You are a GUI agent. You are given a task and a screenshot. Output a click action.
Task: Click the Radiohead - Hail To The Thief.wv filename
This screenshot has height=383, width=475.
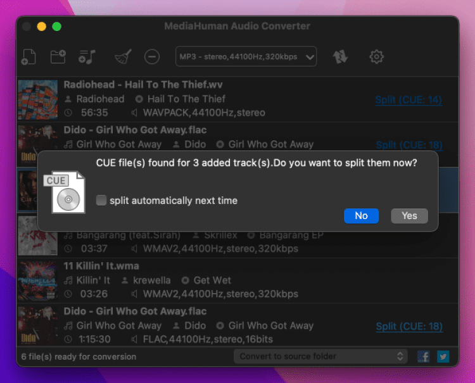point(143,84)
